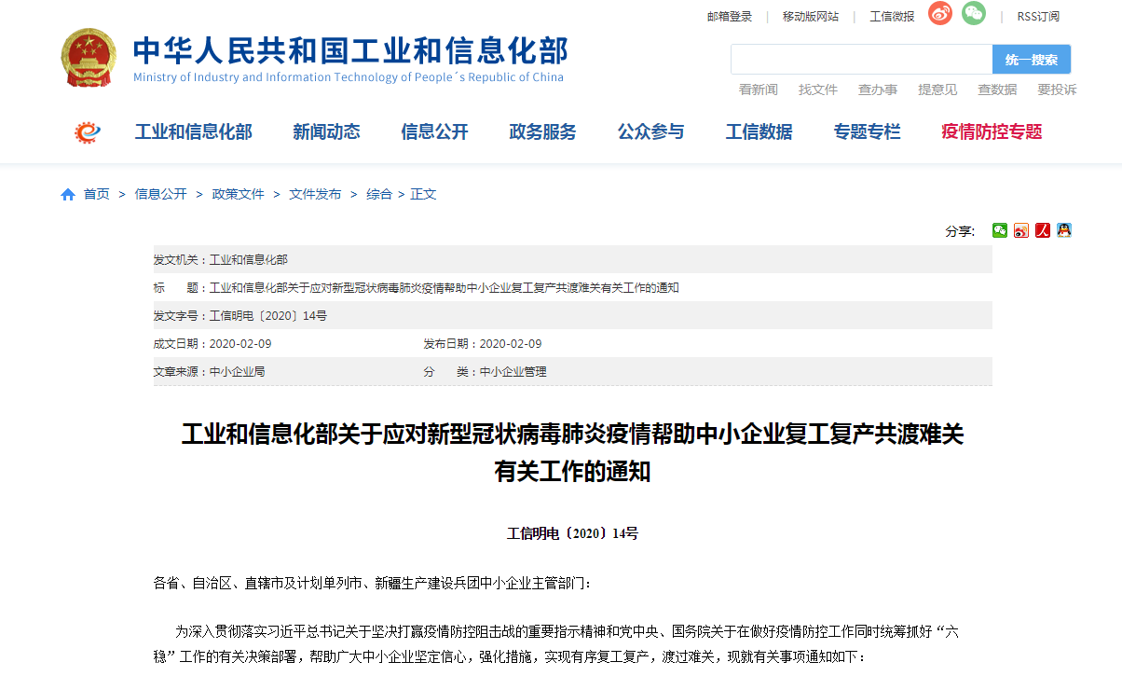Open the 政务服务 navigation menu

pos(542,132)
